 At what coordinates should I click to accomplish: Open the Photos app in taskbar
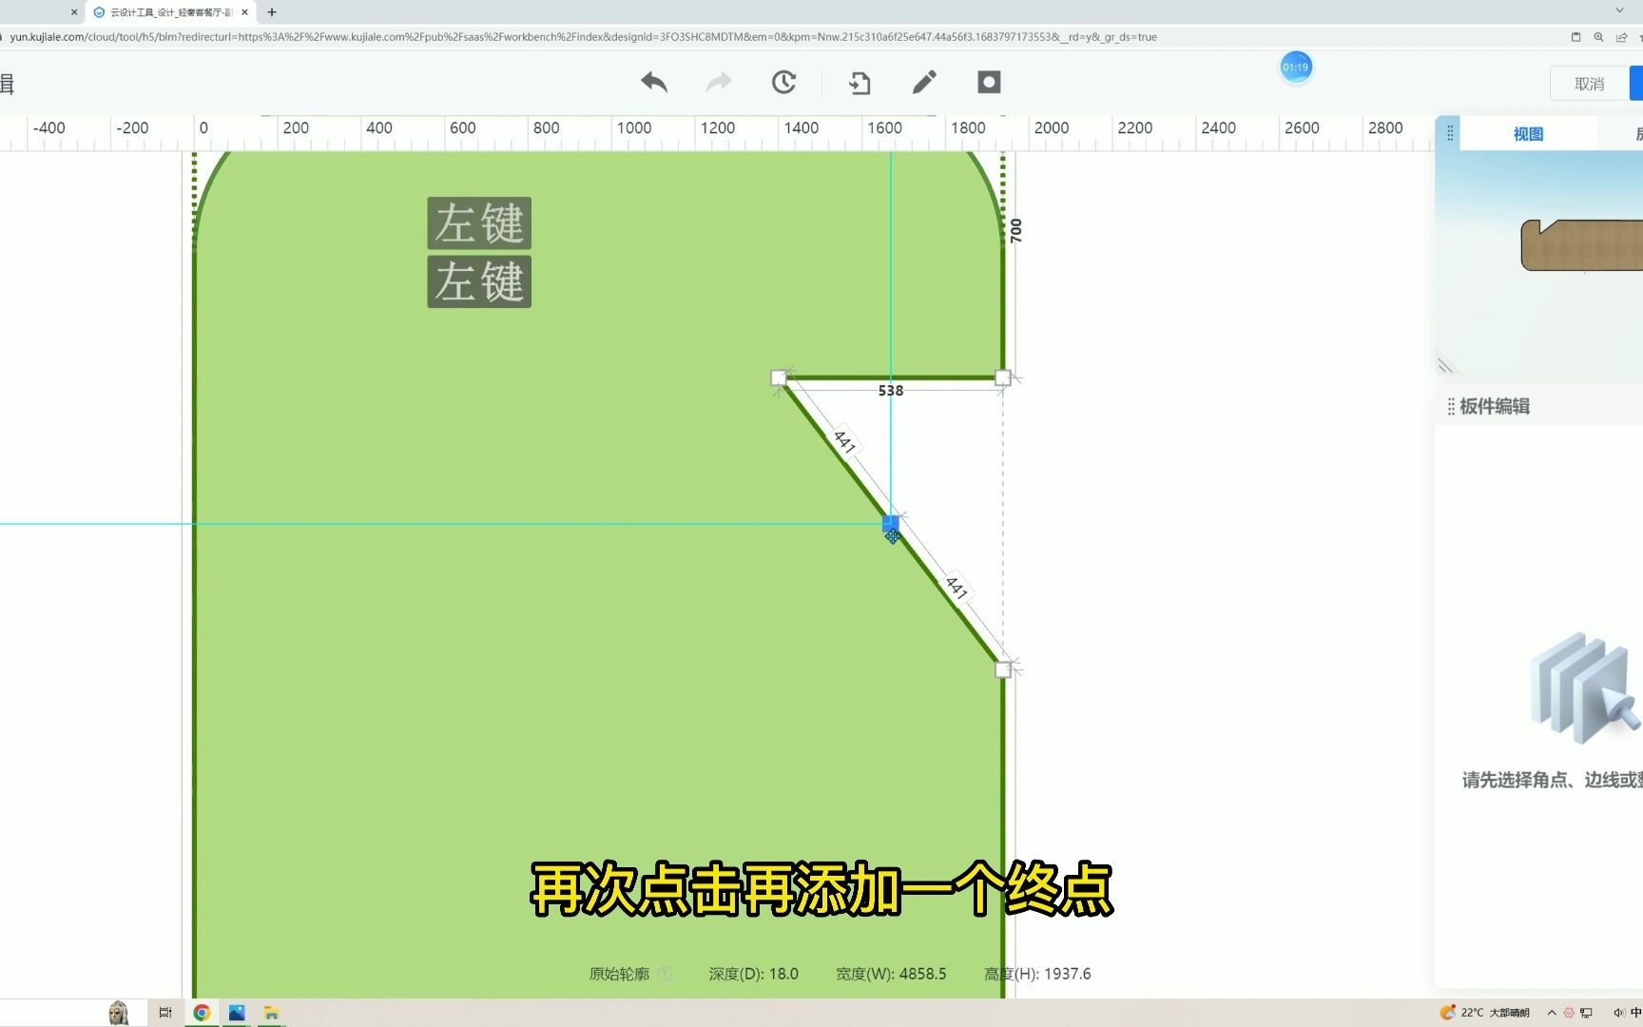237,1013
